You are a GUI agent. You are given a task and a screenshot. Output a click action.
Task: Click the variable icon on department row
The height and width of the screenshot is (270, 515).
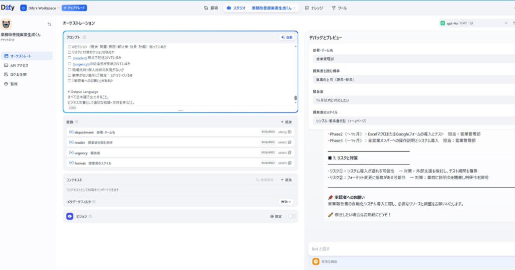click(x=71, y=132)
